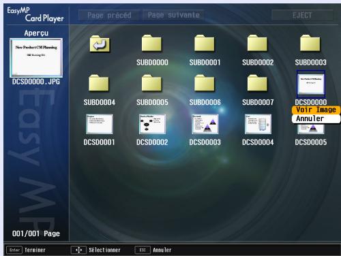
Task: Go to Page suivante
Action: (x=174, y=15)
